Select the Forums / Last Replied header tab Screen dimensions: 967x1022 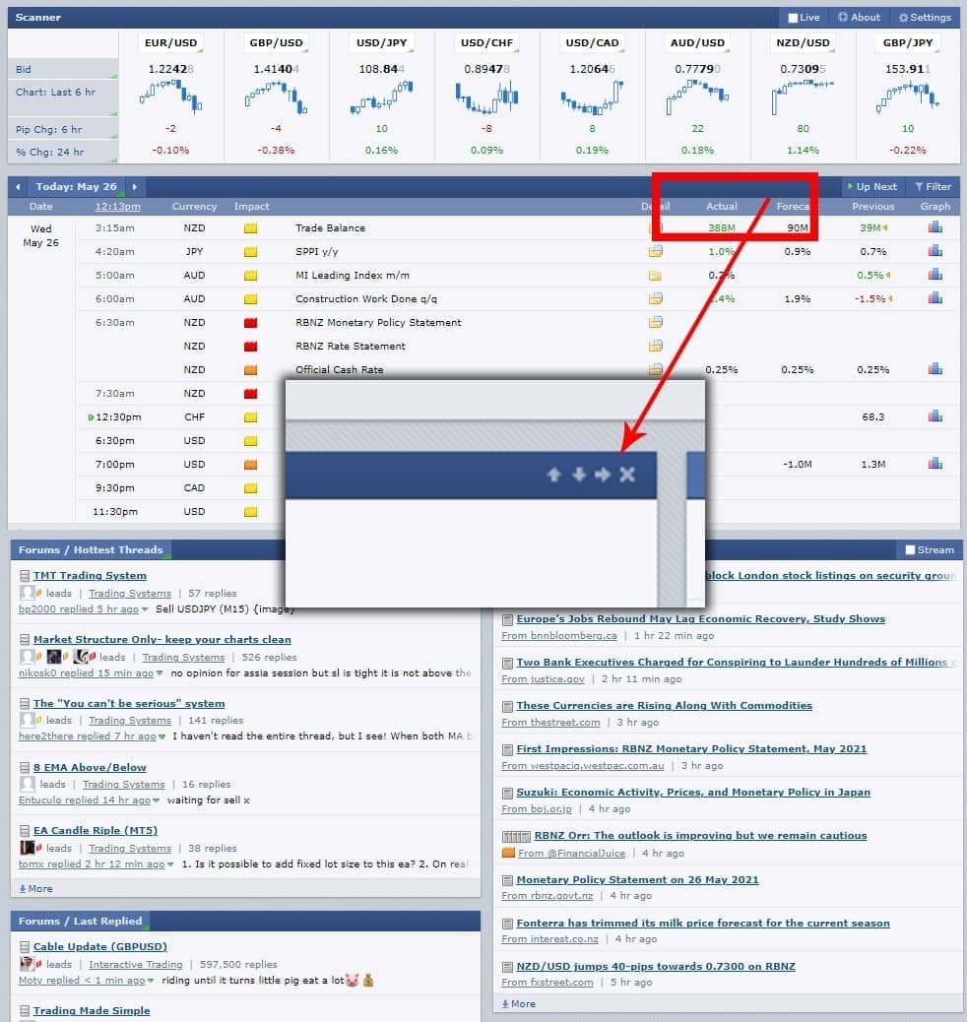point(81,922)
